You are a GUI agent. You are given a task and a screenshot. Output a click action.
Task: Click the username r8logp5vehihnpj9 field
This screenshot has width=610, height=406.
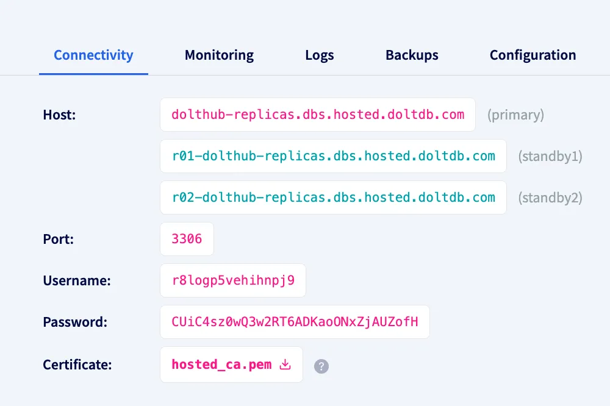tap(232, 280)
